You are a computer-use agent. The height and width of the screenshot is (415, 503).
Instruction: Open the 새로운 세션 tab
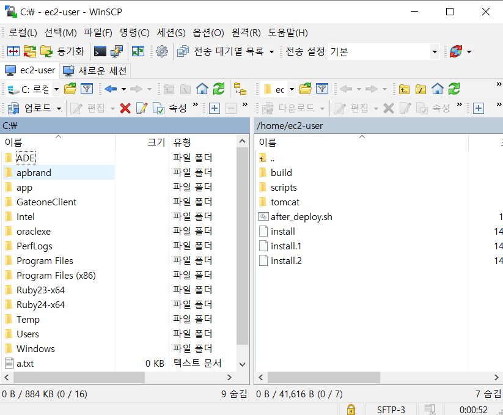[x=95, y=70]
